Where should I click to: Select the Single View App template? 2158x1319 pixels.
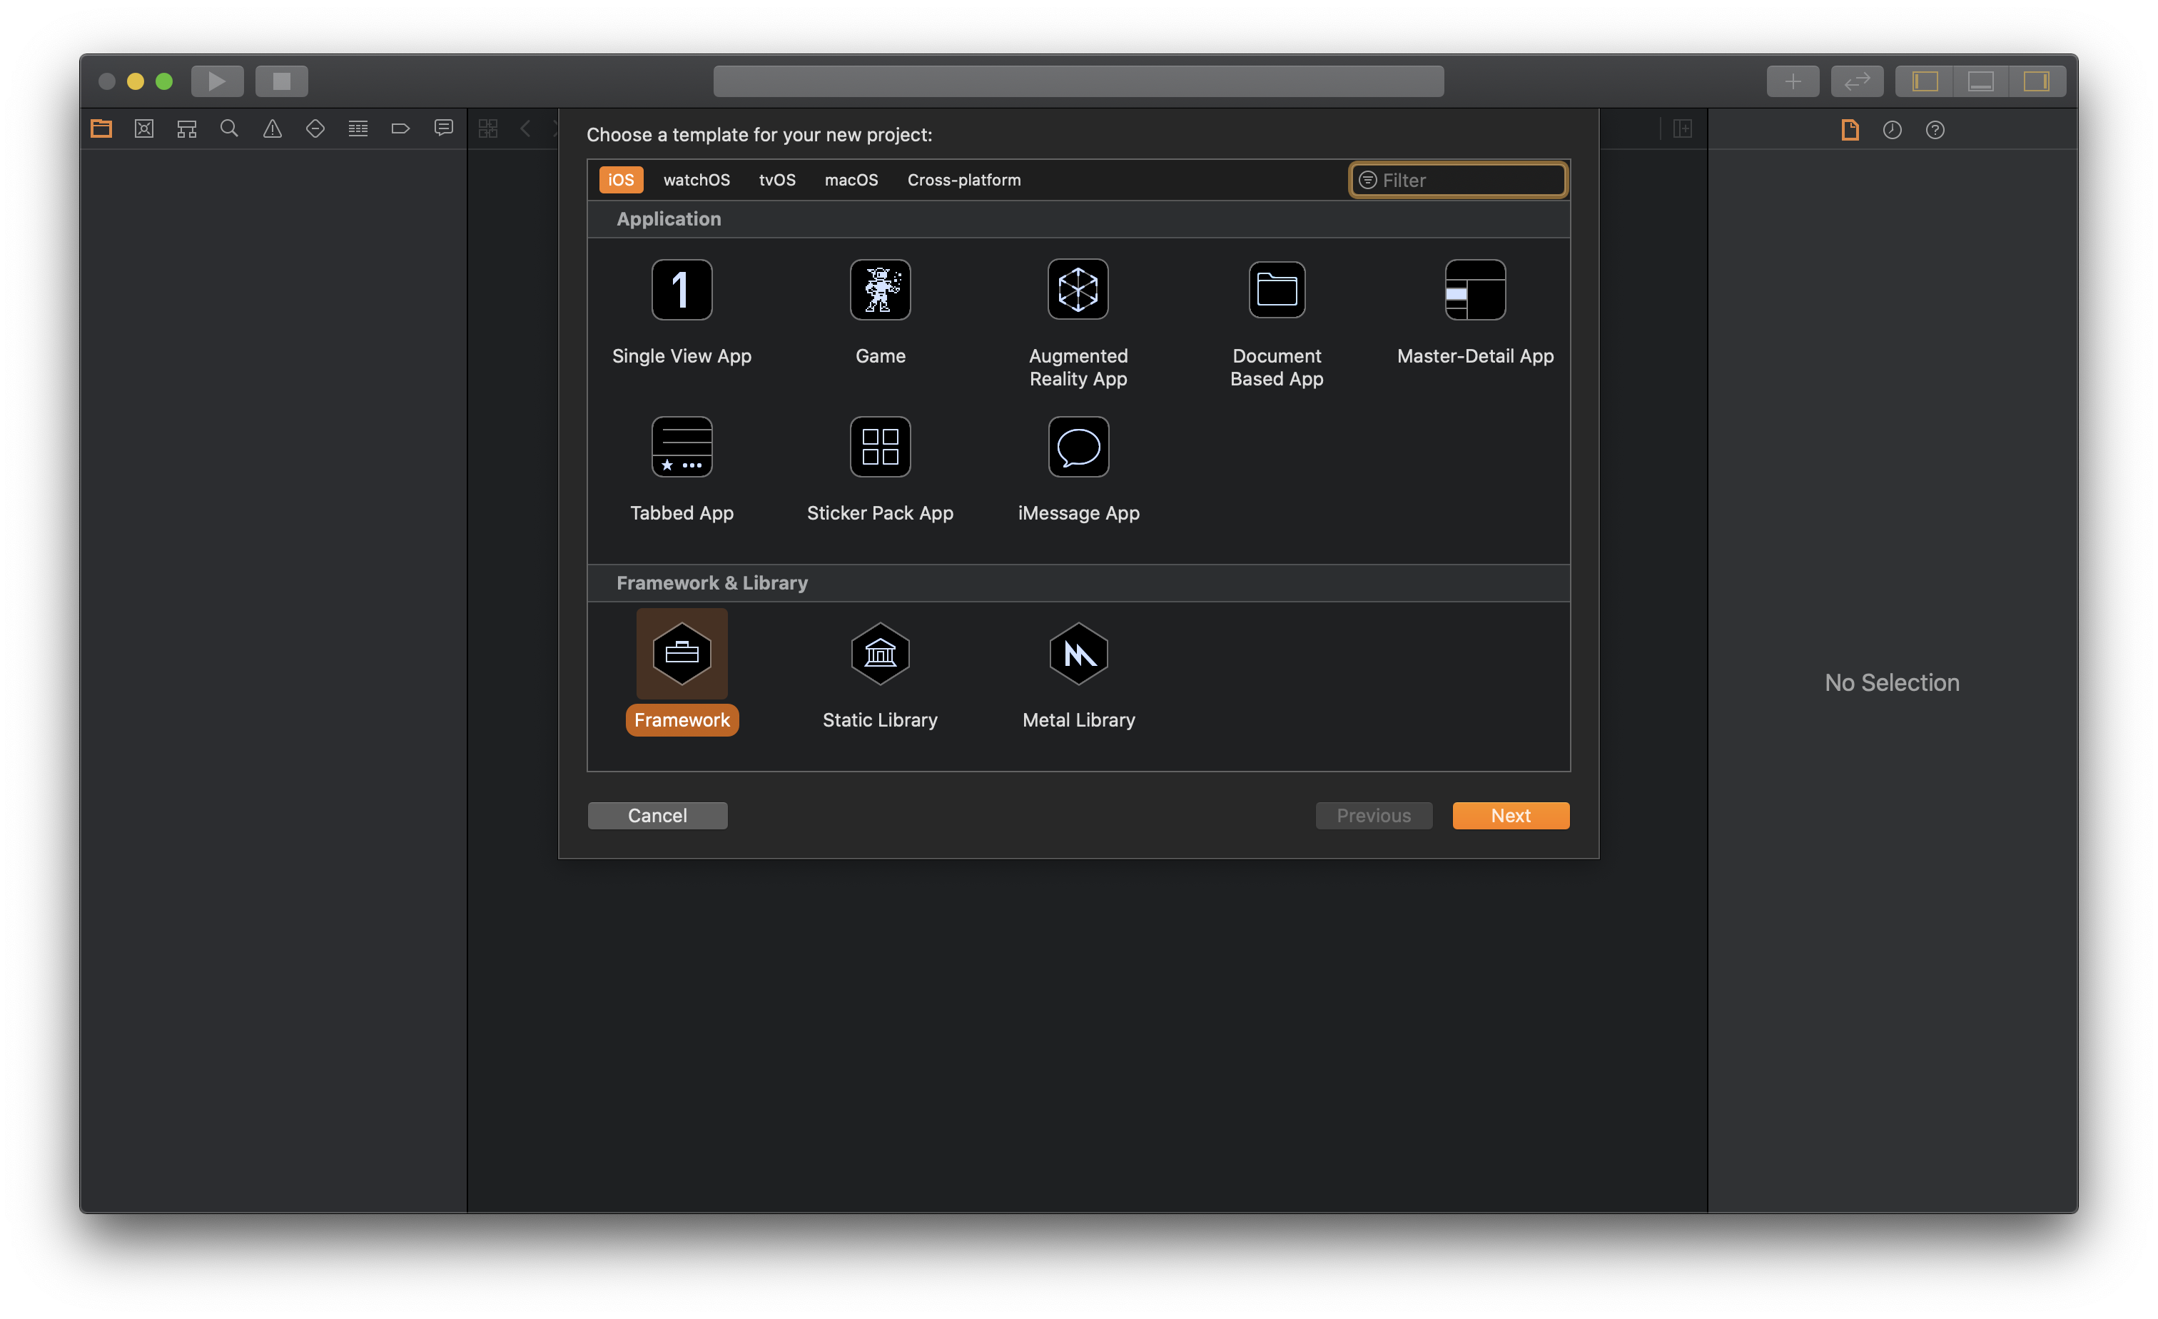682,290
